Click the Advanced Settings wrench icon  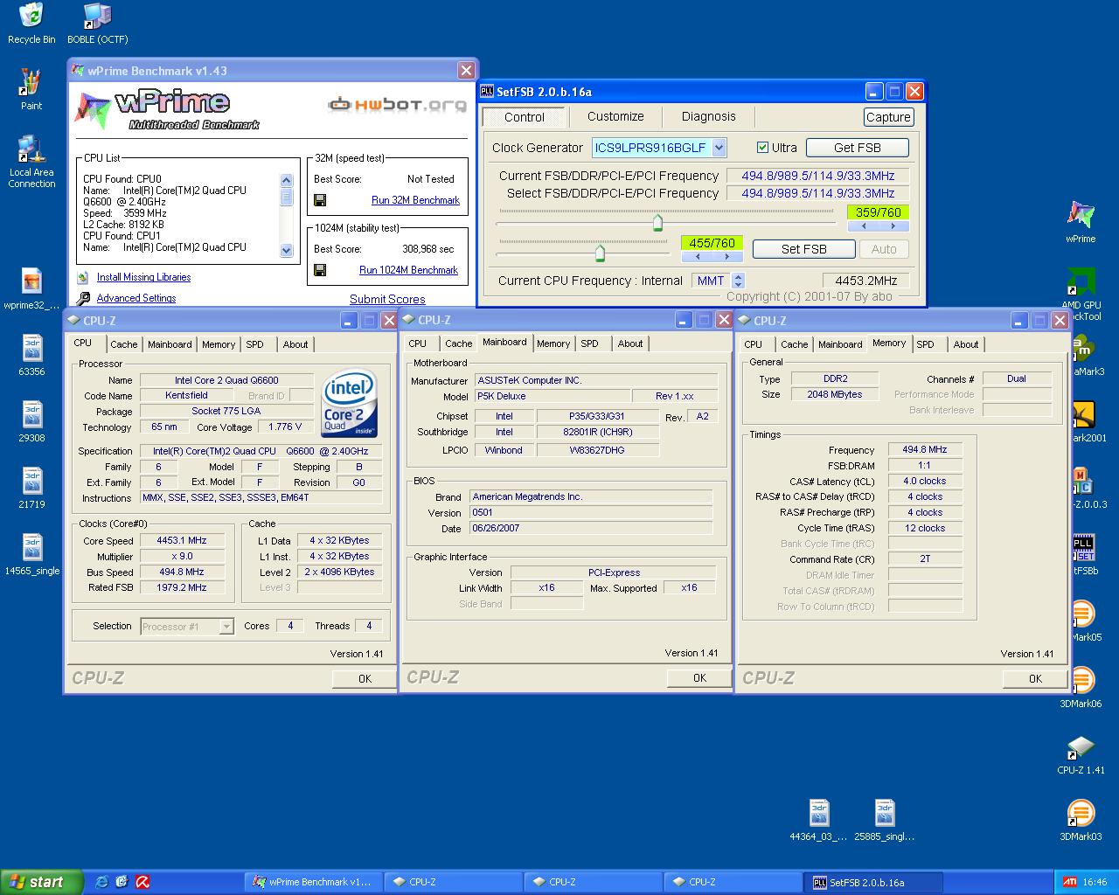[x=83, y=298]
